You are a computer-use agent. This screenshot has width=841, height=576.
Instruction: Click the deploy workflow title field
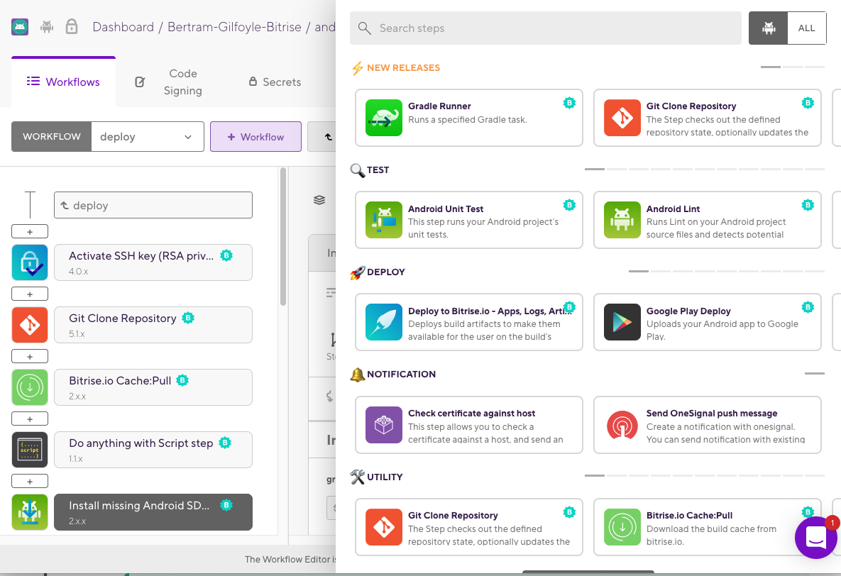153,206
